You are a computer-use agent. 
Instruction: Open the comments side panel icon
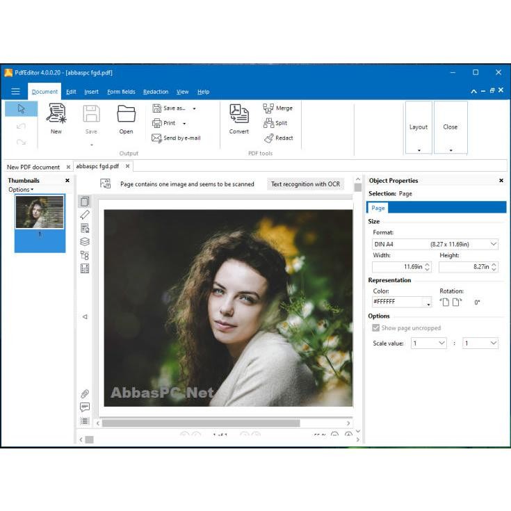[85, 407]
